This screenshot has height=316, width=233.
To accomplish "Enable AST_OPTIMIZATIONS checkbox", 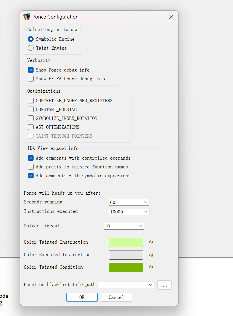I will point(31,127).
